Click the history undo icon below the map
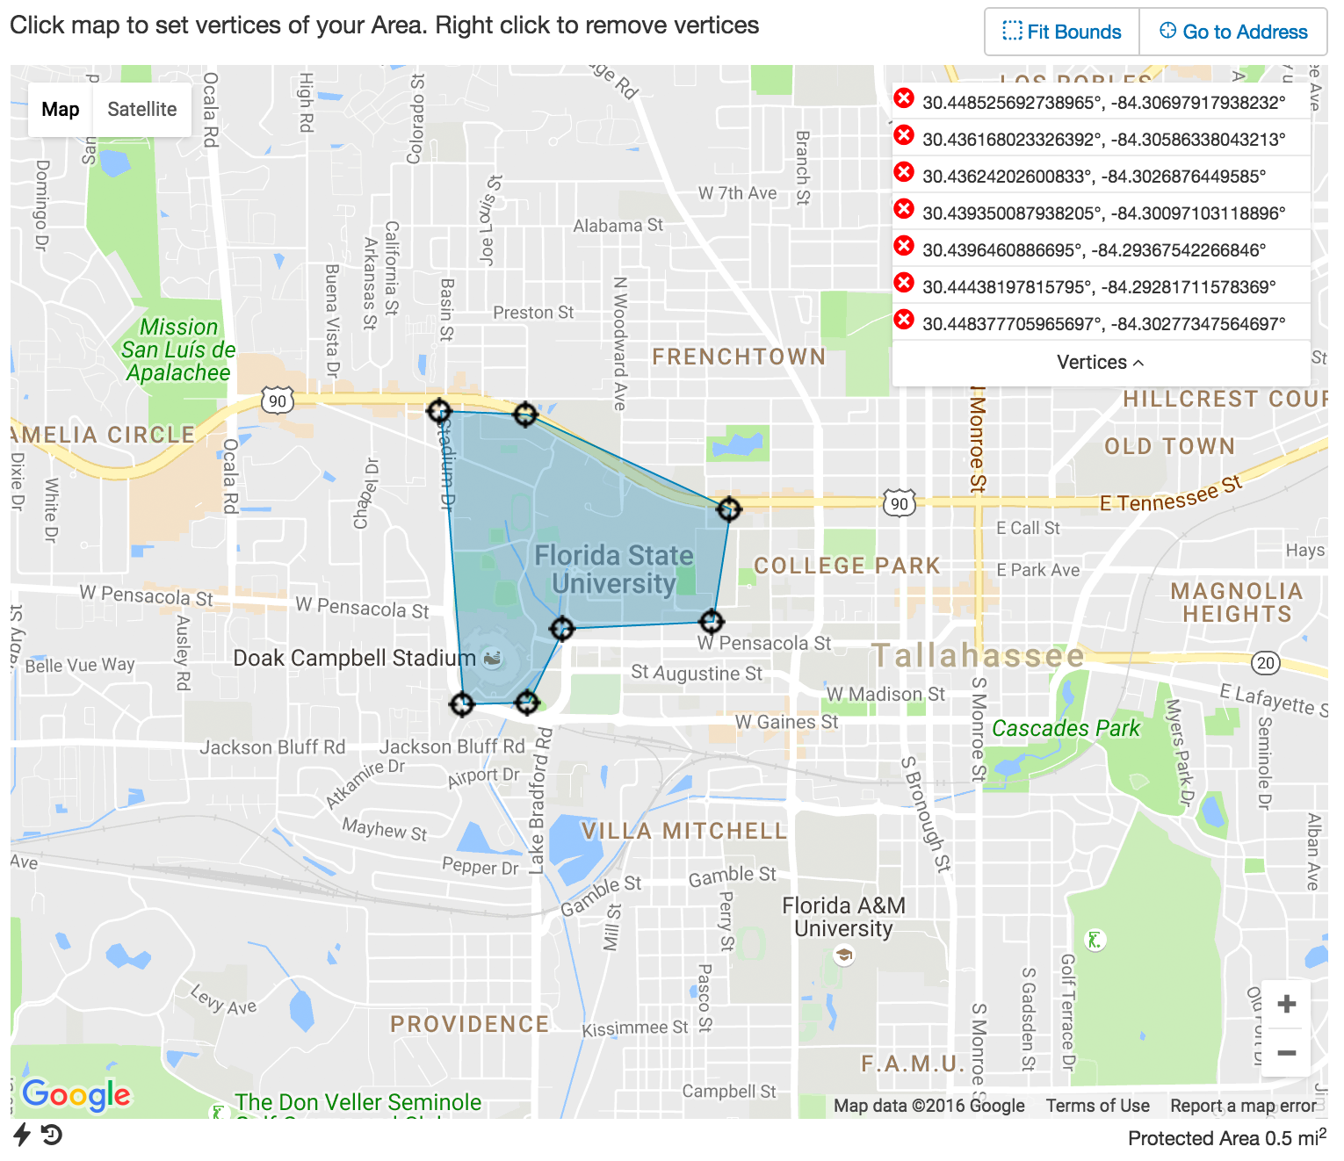This screenshot has height=1161, width=1344. [x=52, y=1135]
